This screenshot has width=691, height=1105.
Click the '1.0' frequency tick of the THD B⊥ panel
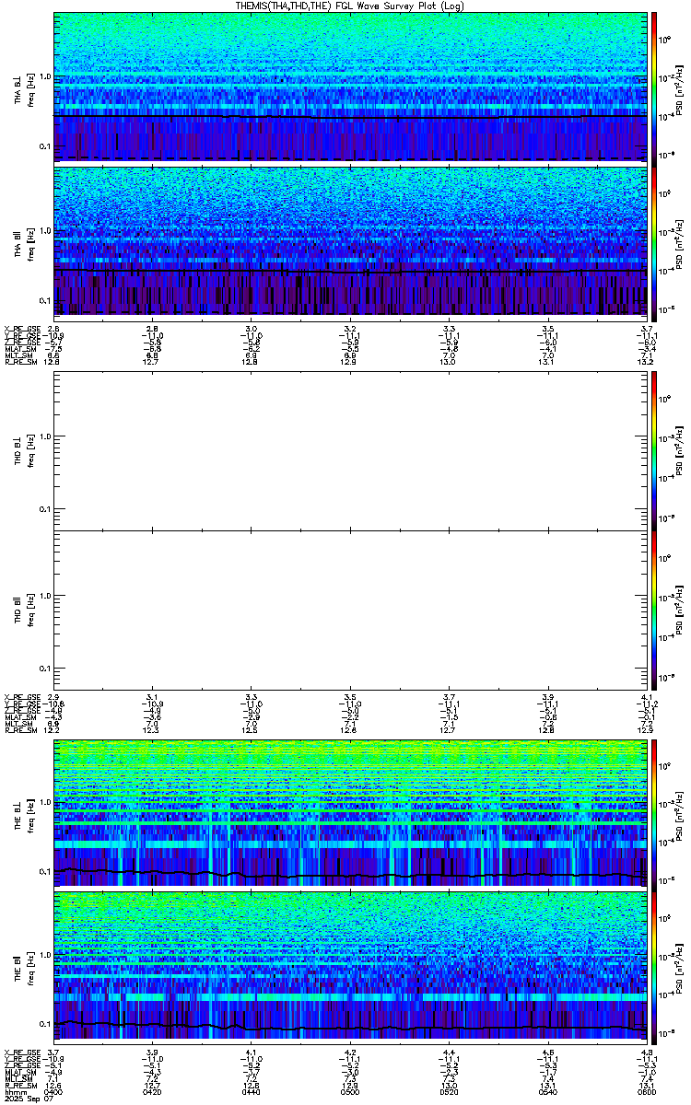[x=45, y=436]
